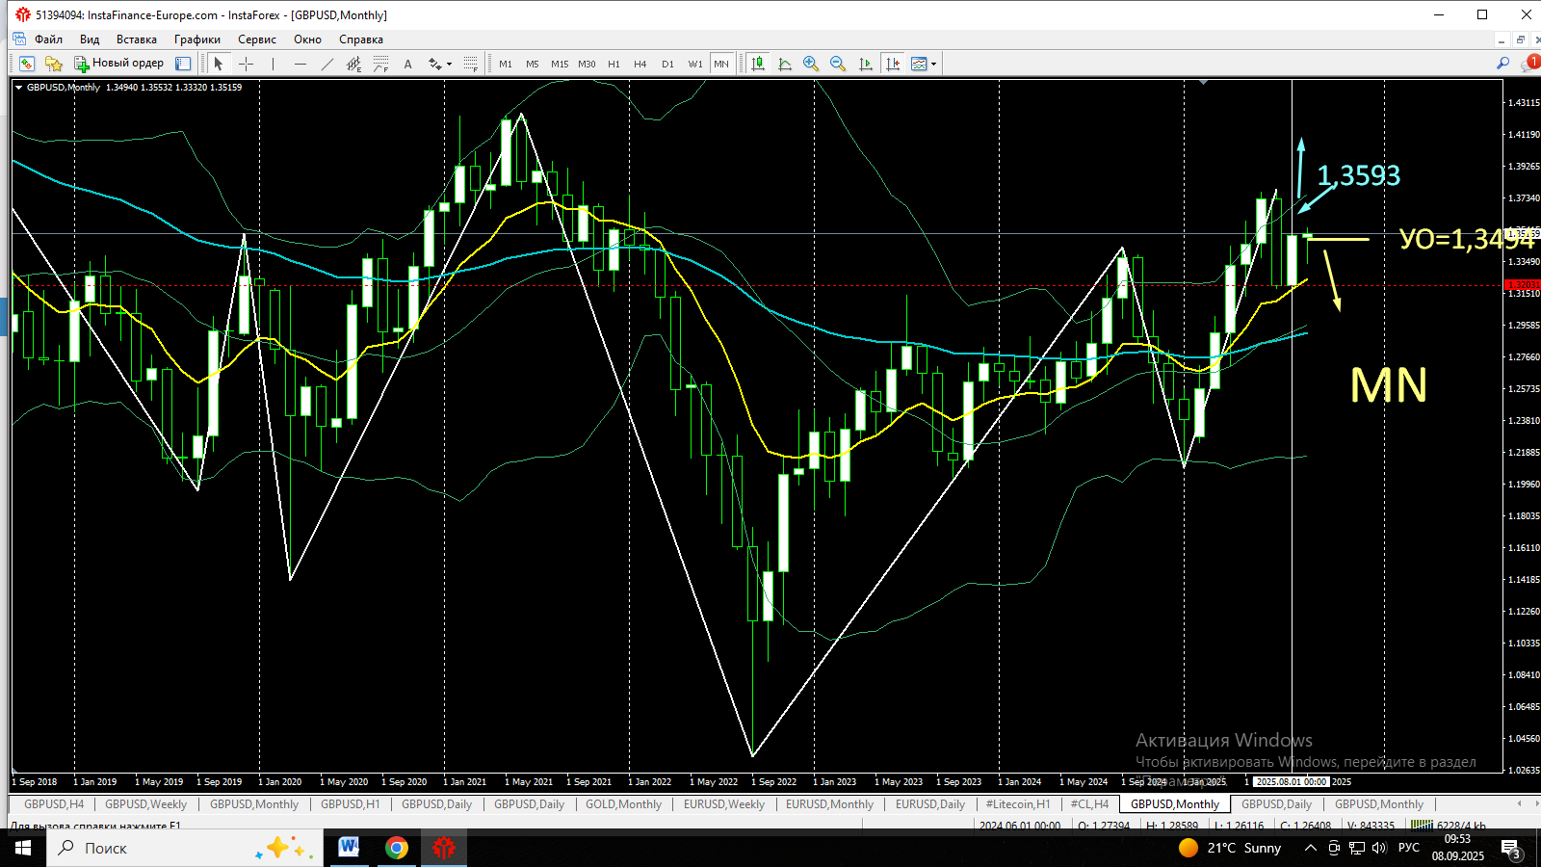The width and height of the screenshot is (1541, 867).
Task: Switch timeframe to D1
Action: click(x=667, y=64)
